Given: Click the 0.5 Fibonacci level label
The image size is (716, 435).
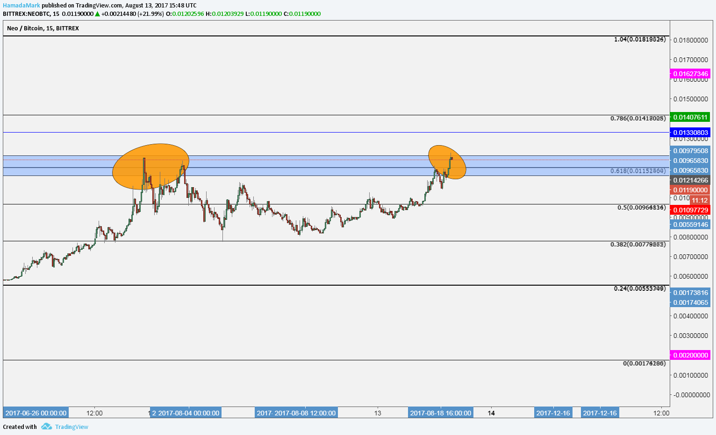Looking at the screenshot, I should (x=641, y=207).
